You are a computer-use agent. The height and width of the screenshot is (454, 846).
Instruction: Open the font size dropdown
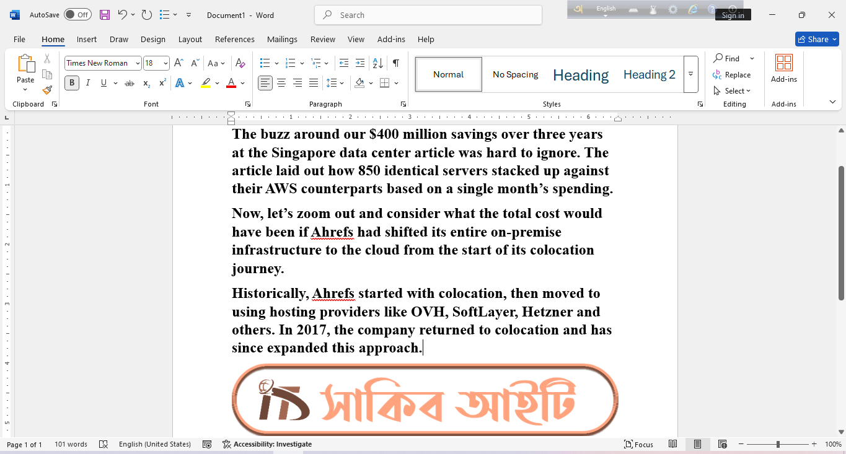pos(164,63)
